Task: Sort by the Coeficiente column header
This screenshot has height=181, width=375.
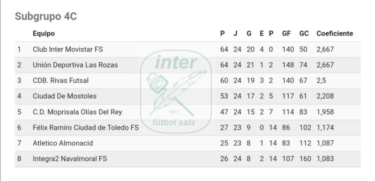Action: click(335, 33)
